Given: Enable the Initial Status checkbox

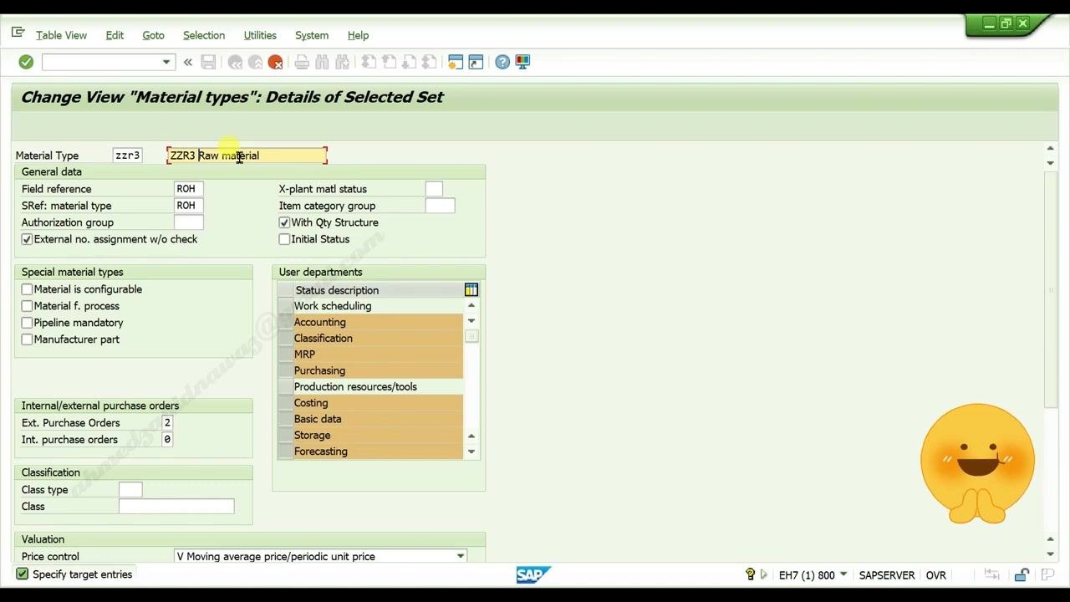Looking at the screenshot, I should point(284,239).
